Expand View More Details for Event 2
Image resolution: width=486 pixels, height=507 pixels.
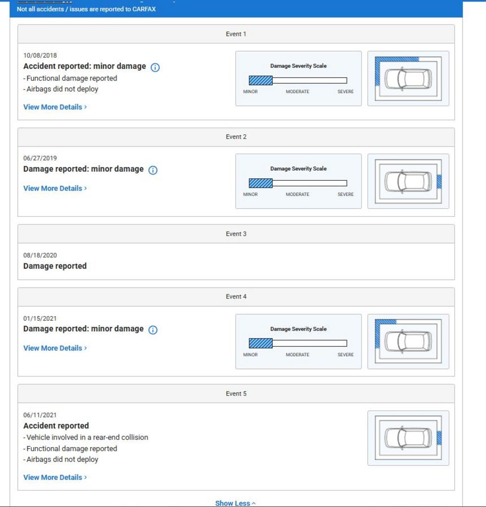[55, 188]
